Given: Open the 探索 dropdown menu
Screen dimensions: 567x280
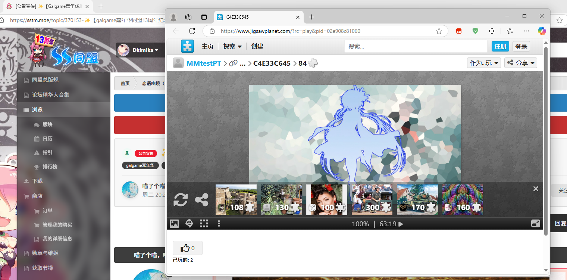Looking at the screenshot, I should (x=232, y=46).
